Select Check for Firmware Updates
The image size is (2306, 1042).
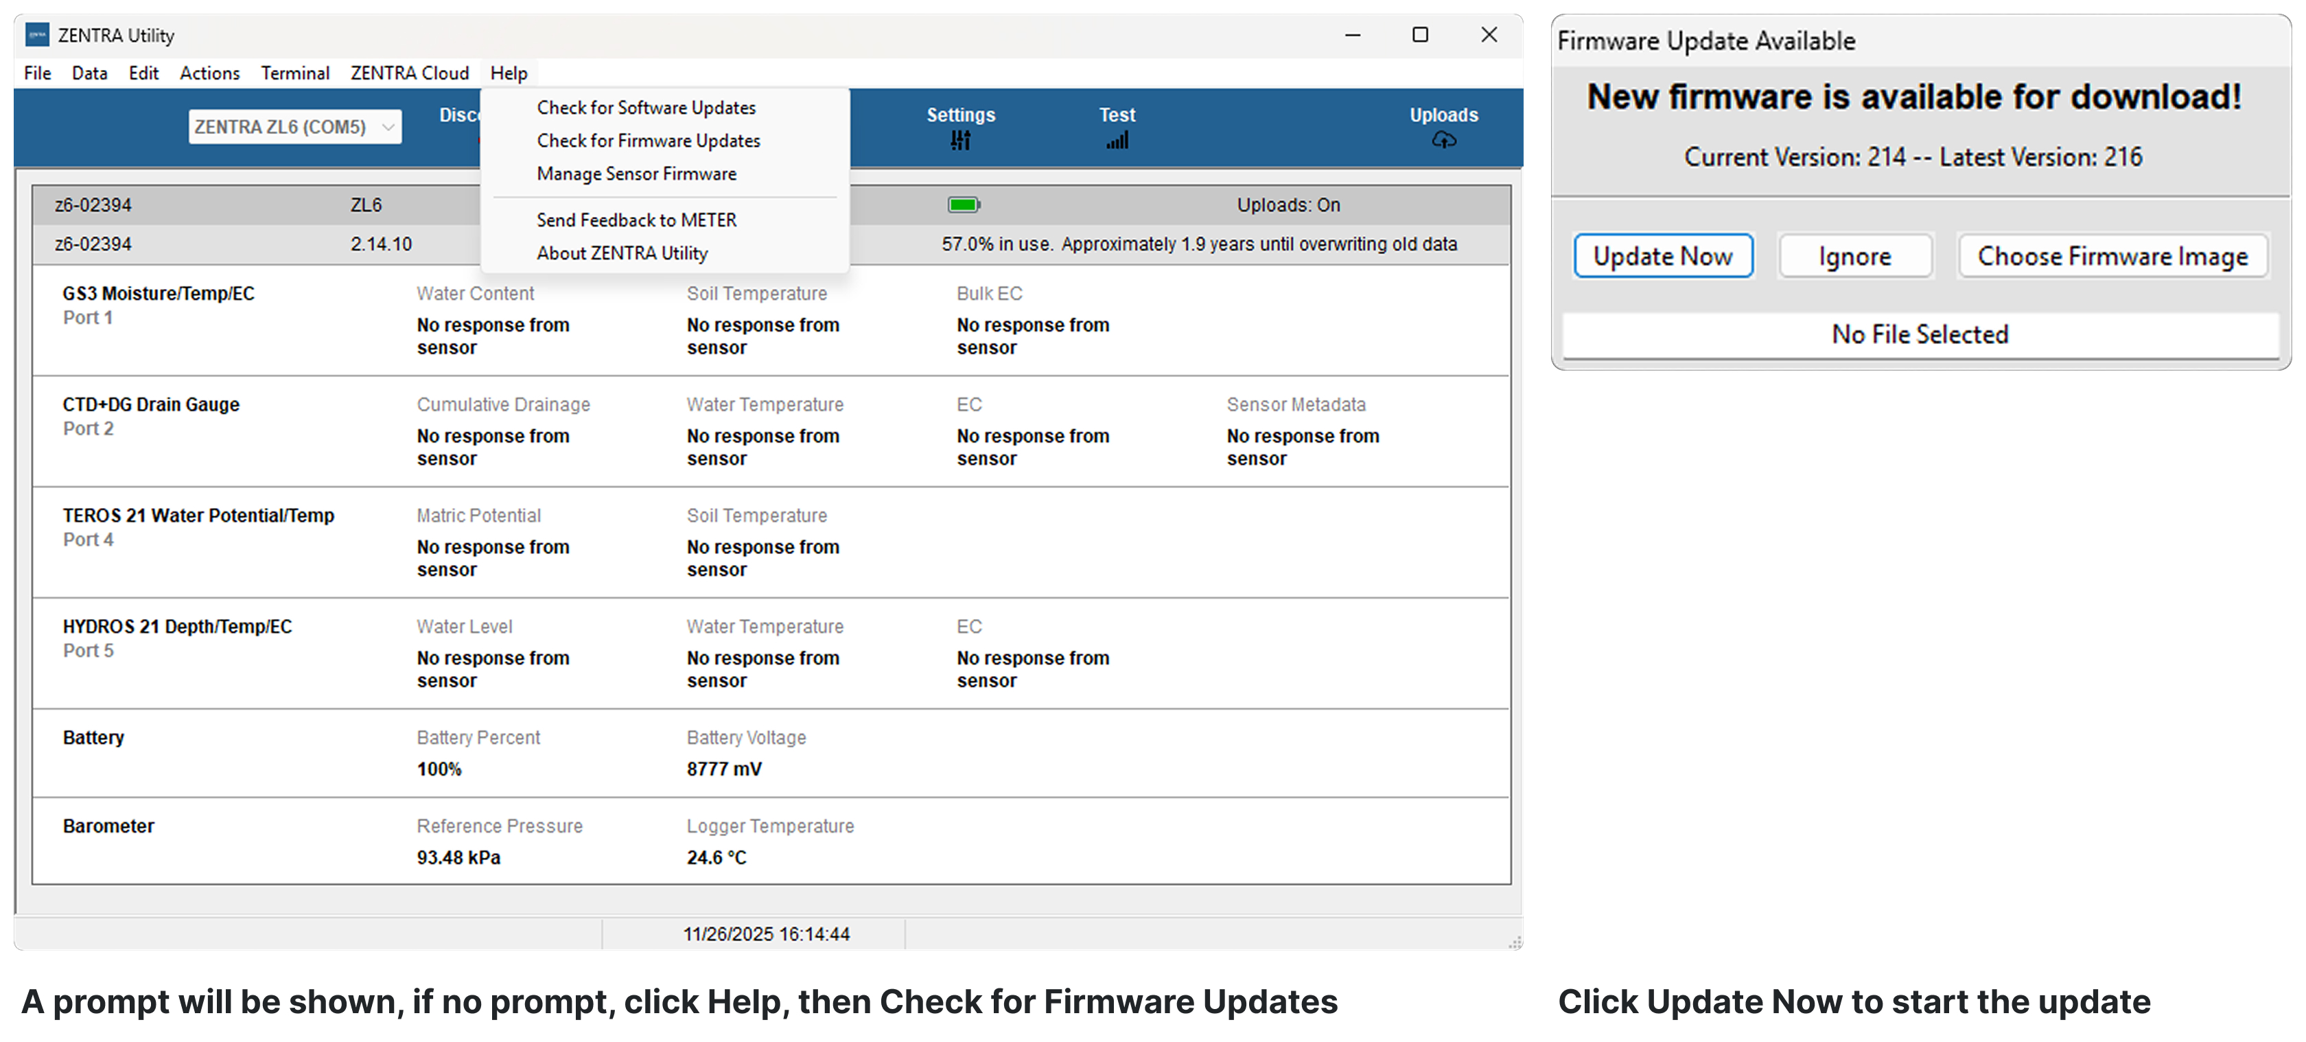coord(648,141)
